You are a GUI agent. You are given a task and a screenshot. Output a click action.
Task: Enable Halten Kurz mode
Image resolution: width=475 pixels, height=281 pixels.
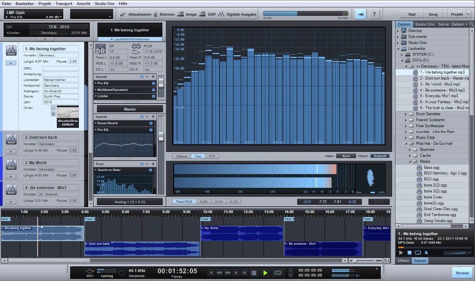pyautogui.click(x=346, y=156)
